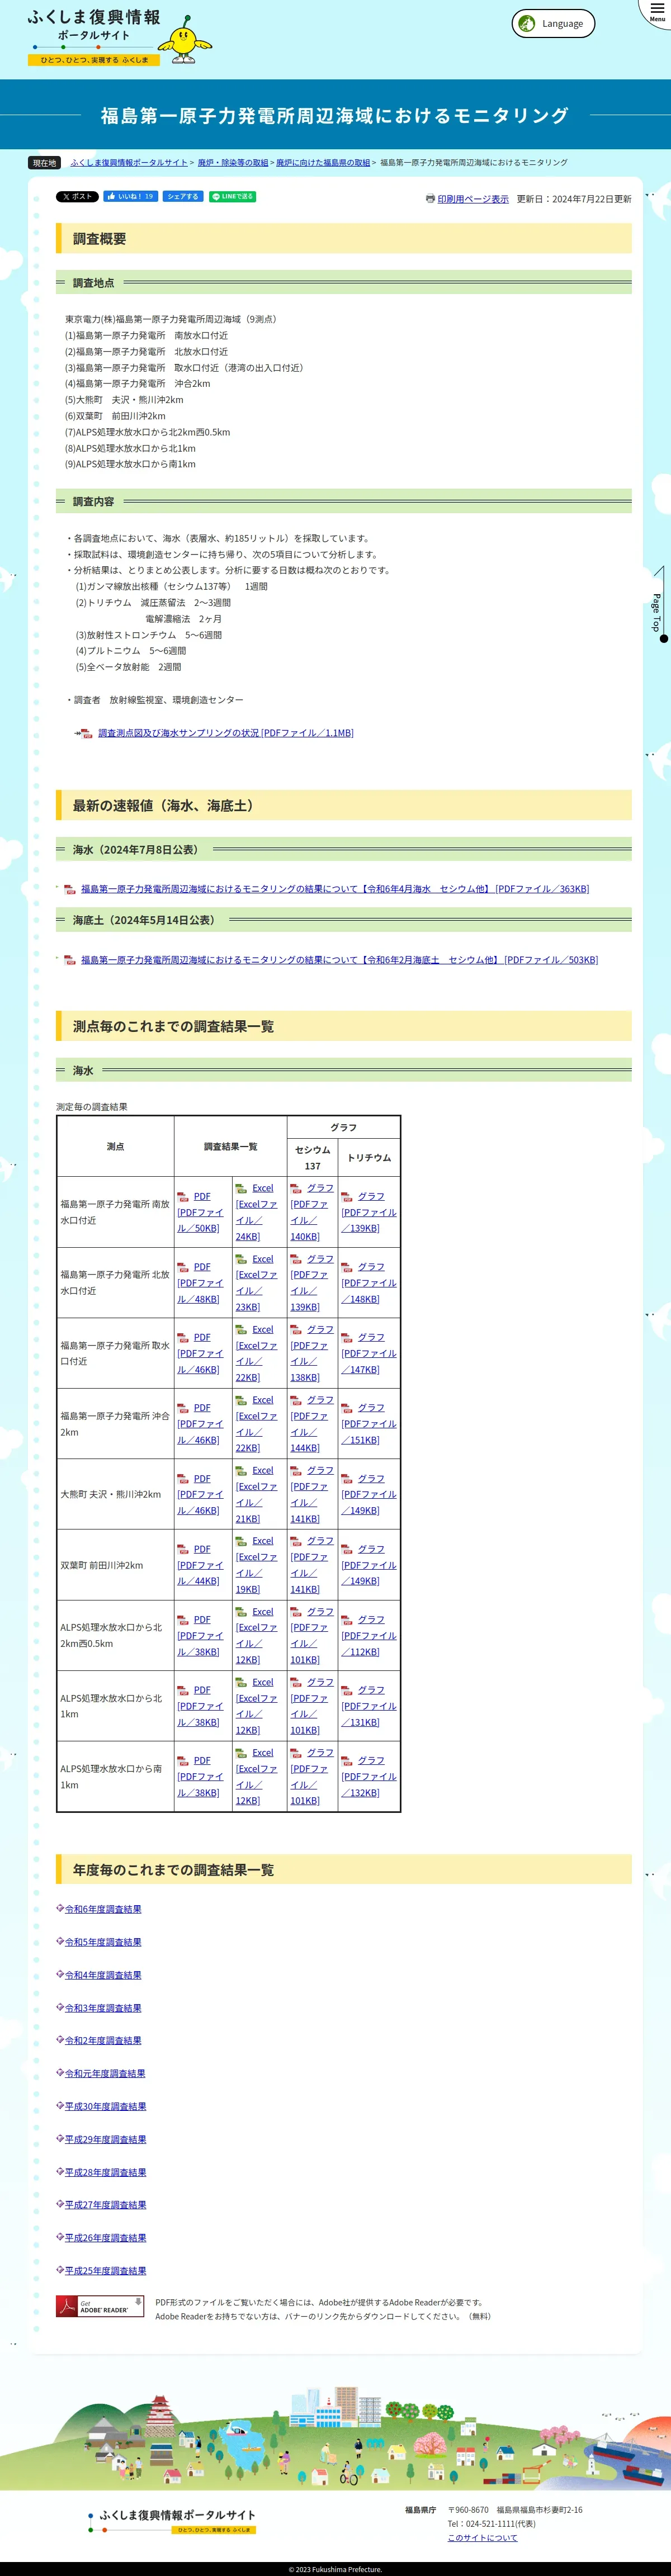The height and width of the screenshot is (2576, 671).
Task: Open 138KB セシウム graph for 取水口付近
Action: coord(311,1353)
